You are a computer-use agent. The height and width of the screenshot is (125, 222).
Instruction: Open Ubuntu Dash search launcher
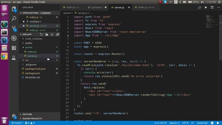[x=5, y=8]
